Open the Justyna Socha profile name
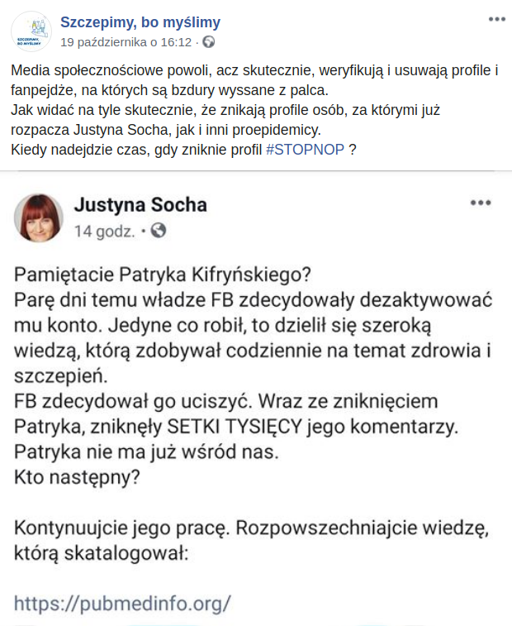 [x=140, y=204]
